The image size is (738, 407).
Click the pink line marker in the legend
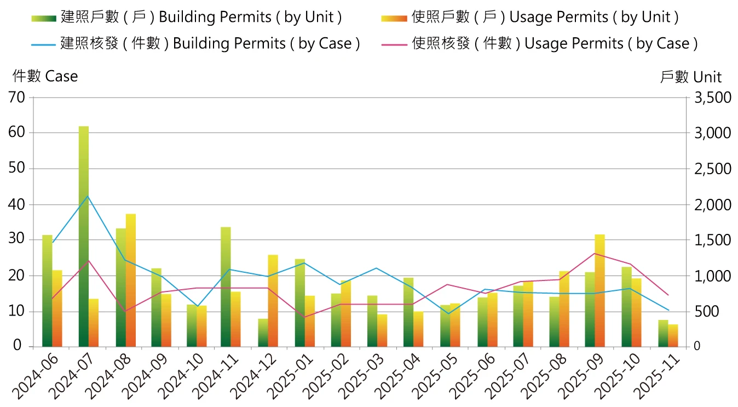(x=393, y=43)
